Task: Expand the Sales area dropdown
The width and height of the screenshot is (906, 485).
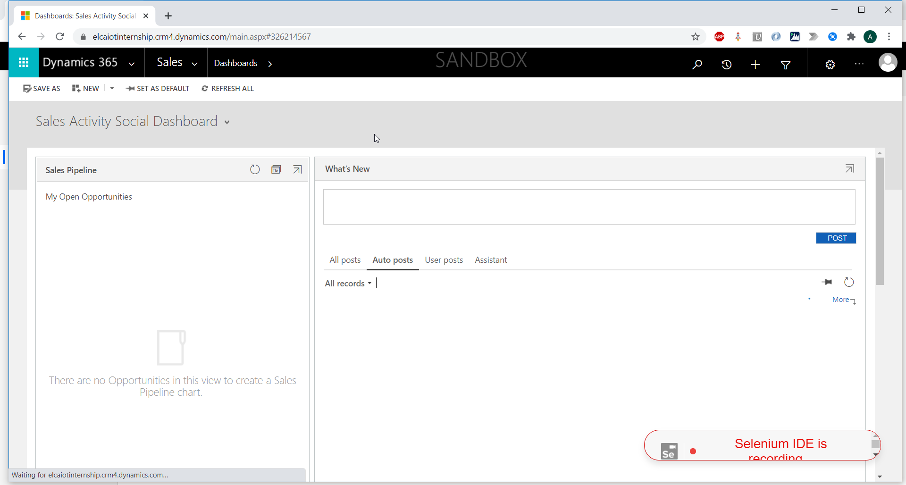Action: [194, 64]
